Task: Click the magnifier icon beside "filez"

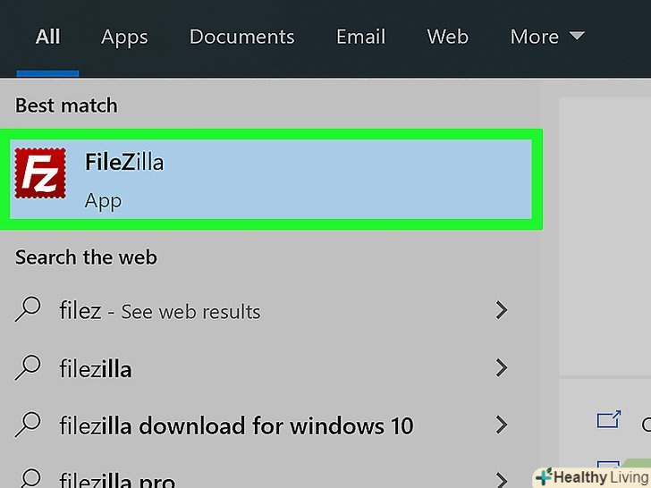Action: pos(30,310)
